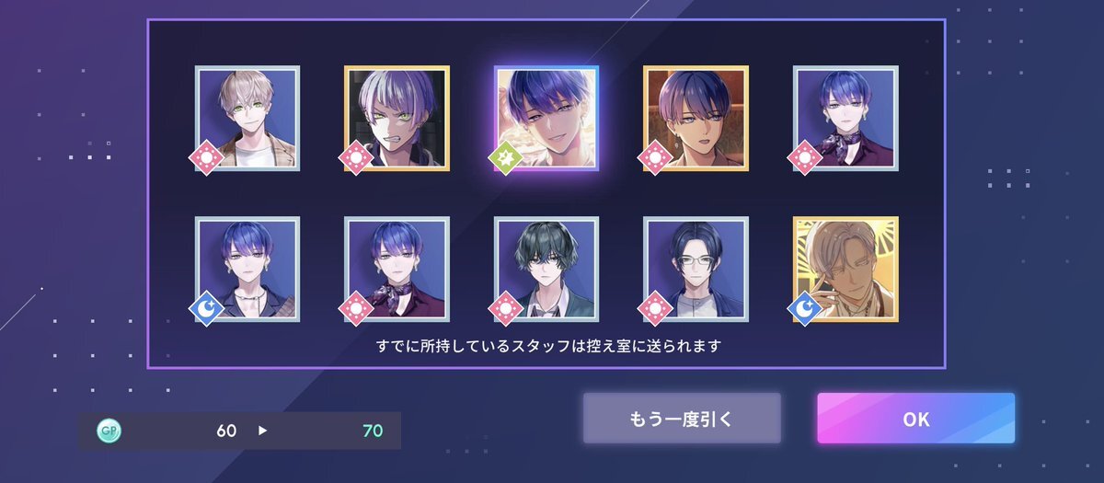Select the grinning lavender-haired character portrait
Image resolution: width=1104 pixels, height=483 pixels.
(397, 118)
